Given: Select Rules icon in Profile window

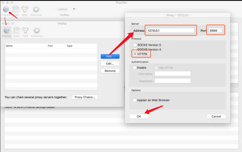Looking at the screenshot, I should pyautogui.click(x=16, y=31).
